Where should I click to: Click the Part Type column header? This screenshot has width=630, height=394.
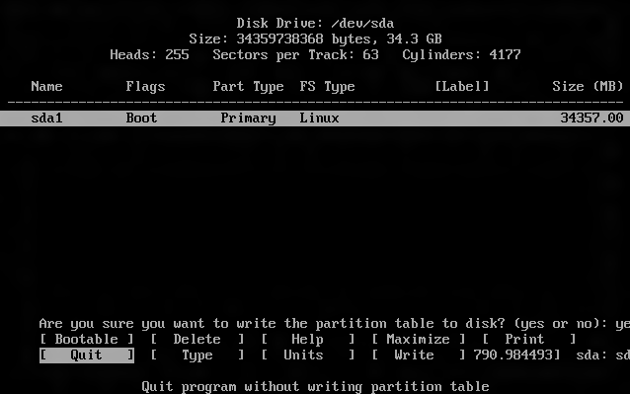click(248, 86)
